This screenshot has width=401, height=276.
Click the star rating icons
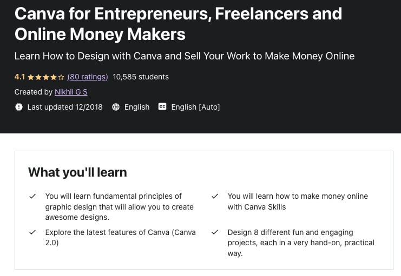click(x=46, y=77)
